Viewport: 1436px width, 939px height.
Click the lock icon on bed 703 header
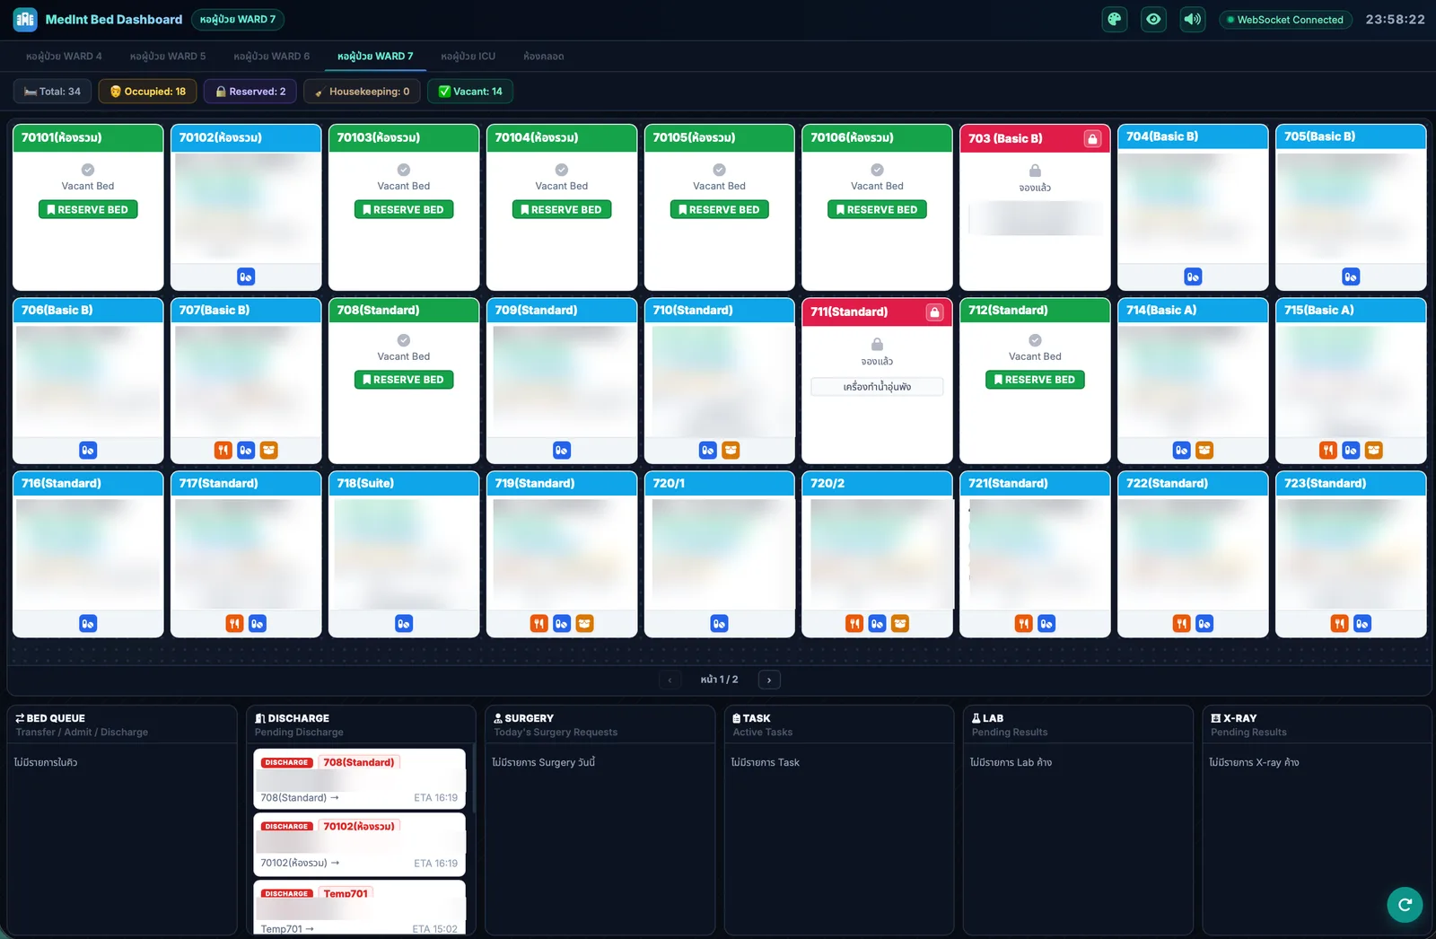[x=1092, y=138]
